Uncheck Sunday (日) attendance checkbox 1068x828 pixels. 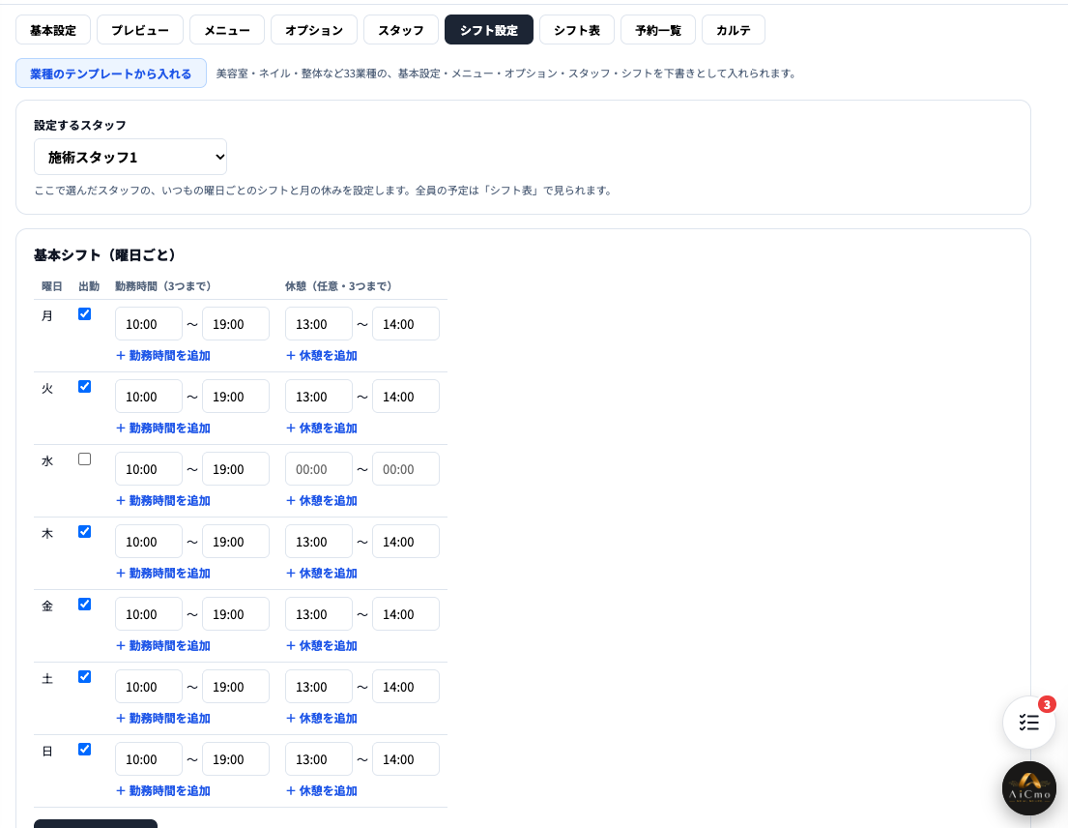coord(84,750)
